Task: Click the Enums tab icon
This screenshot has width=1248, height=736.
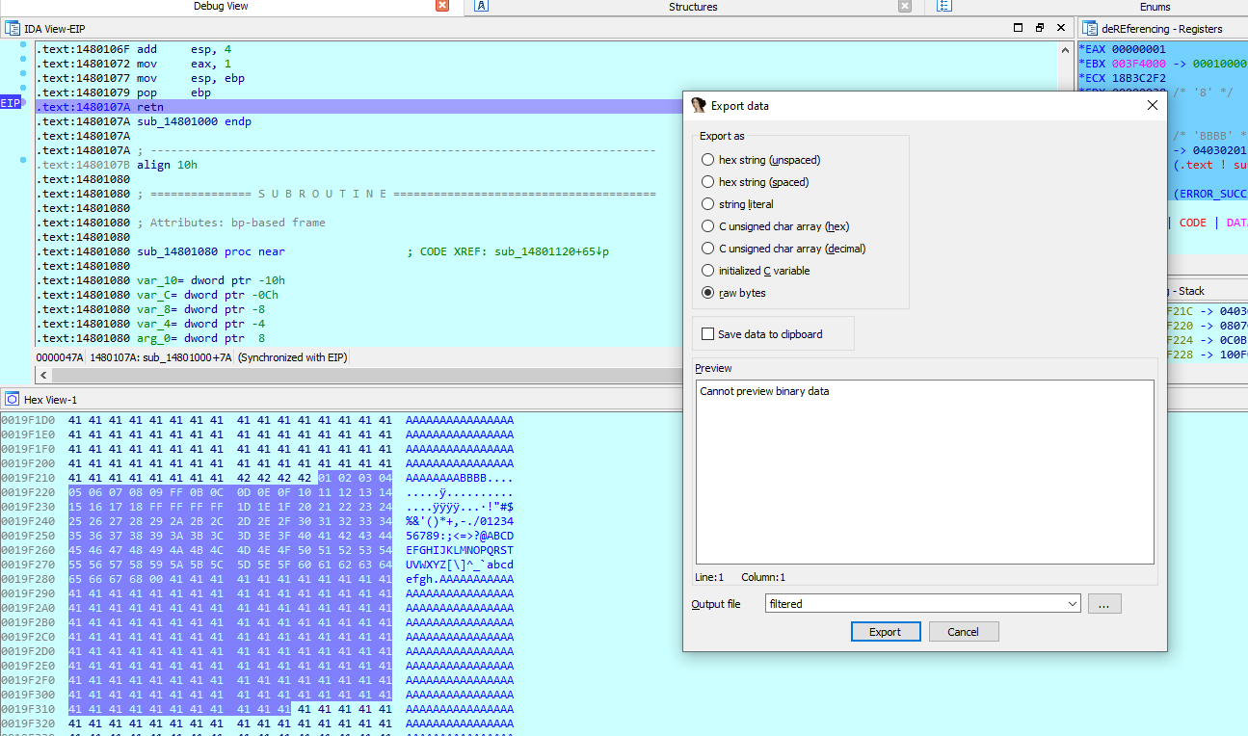Action: point(943,6)
